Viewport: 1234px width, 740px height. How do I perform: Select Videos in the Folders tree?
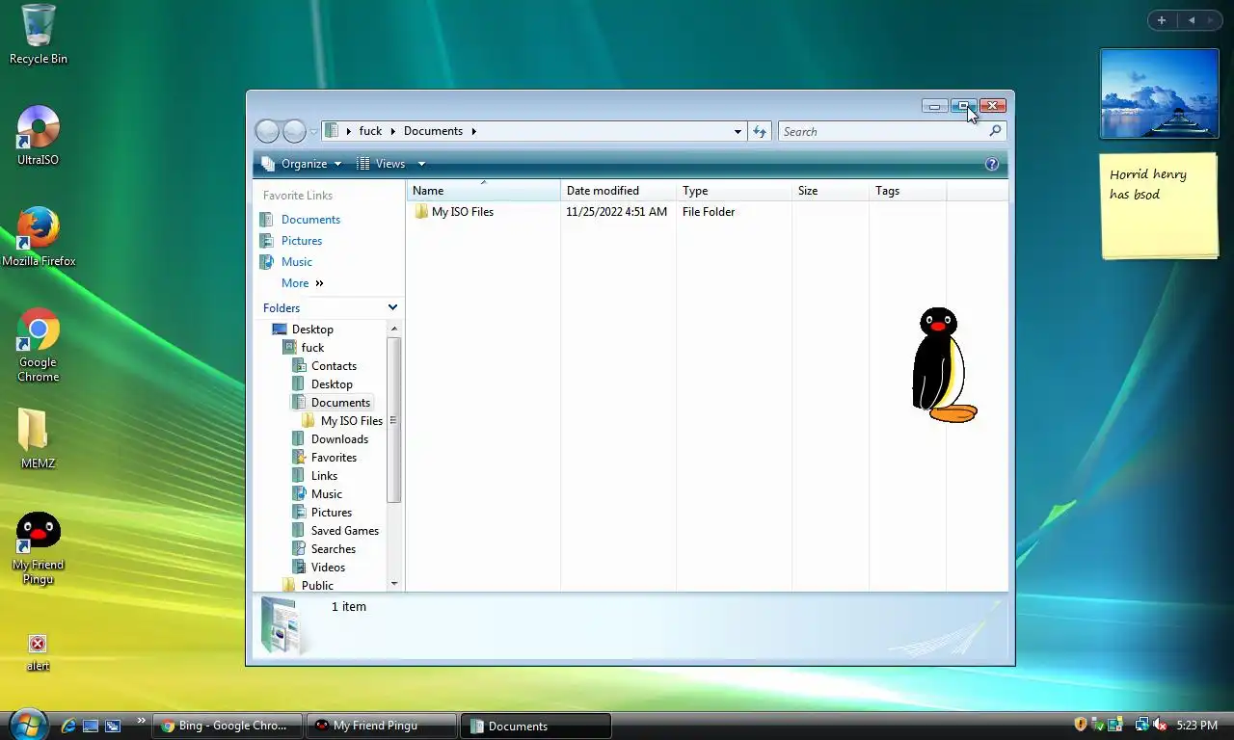point(319,568)
